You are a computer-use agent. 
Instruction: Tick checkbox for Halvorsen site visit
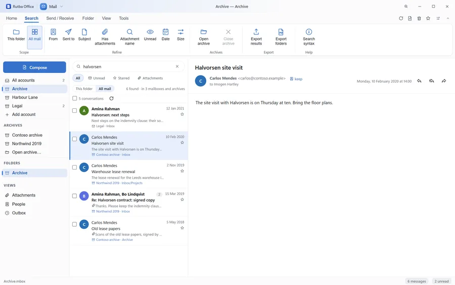[x=75, y=139]
